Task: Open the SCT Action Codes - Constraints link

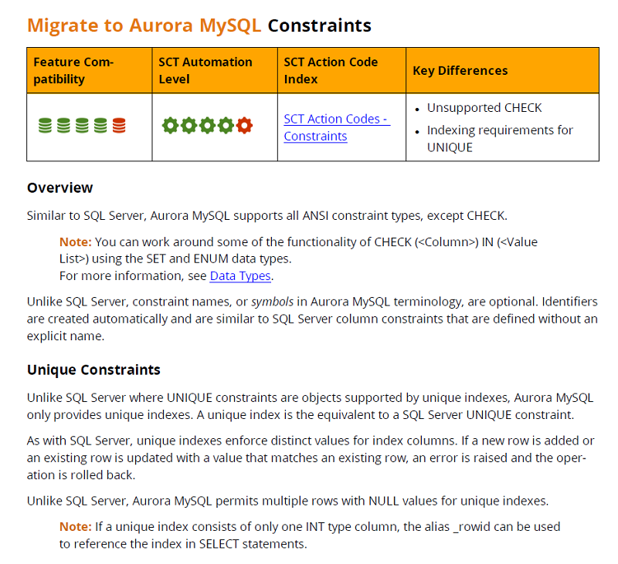Action: point(337,127)
